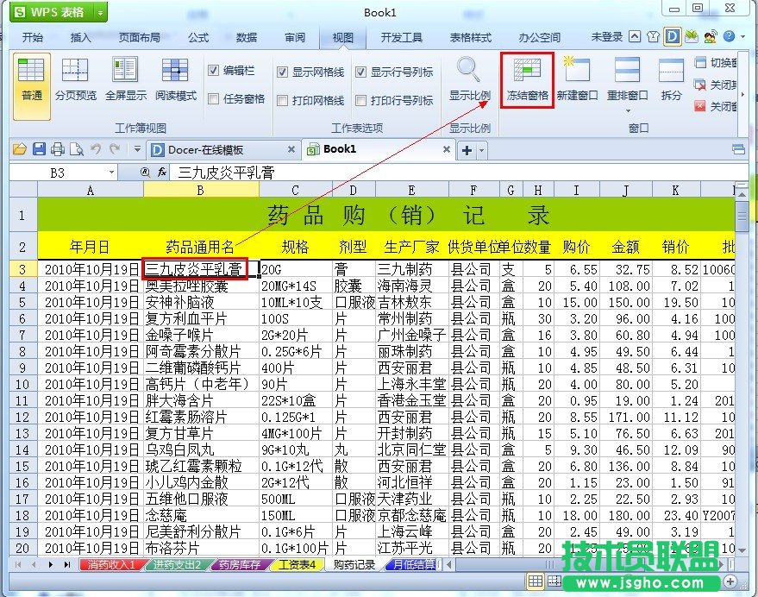Switch to 阅读模式 reading mode

click(175, 79)
